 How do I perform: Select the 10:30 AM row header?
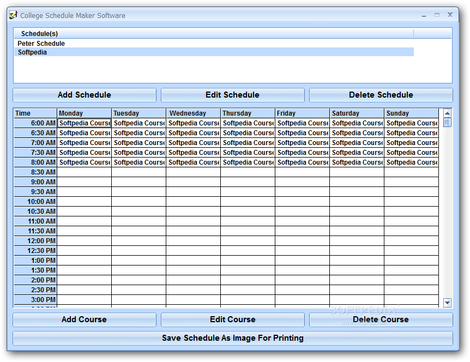click(35, 212)
